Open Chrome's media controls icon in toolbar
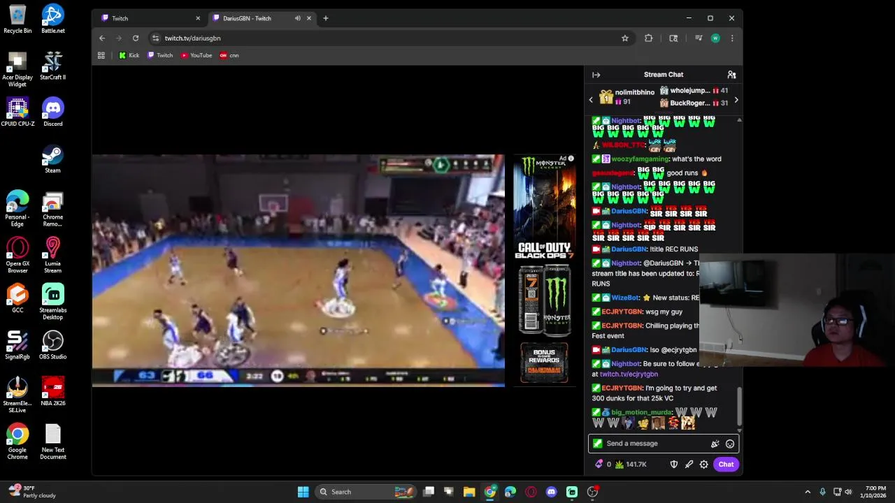Viewport: 895px width, 503px height. [x=698, y=38]
